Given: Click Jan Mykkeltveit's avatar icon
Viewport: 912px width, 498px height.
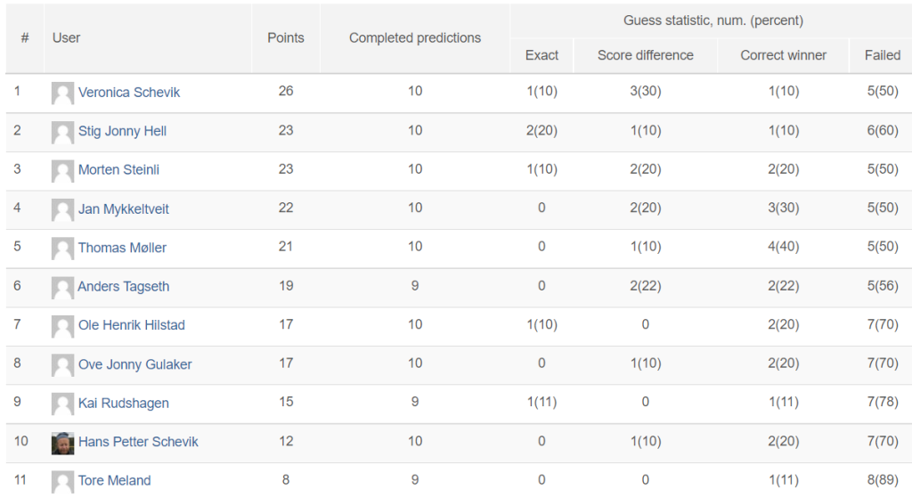Looking at the screenshot, I should [x=63, y=209].
